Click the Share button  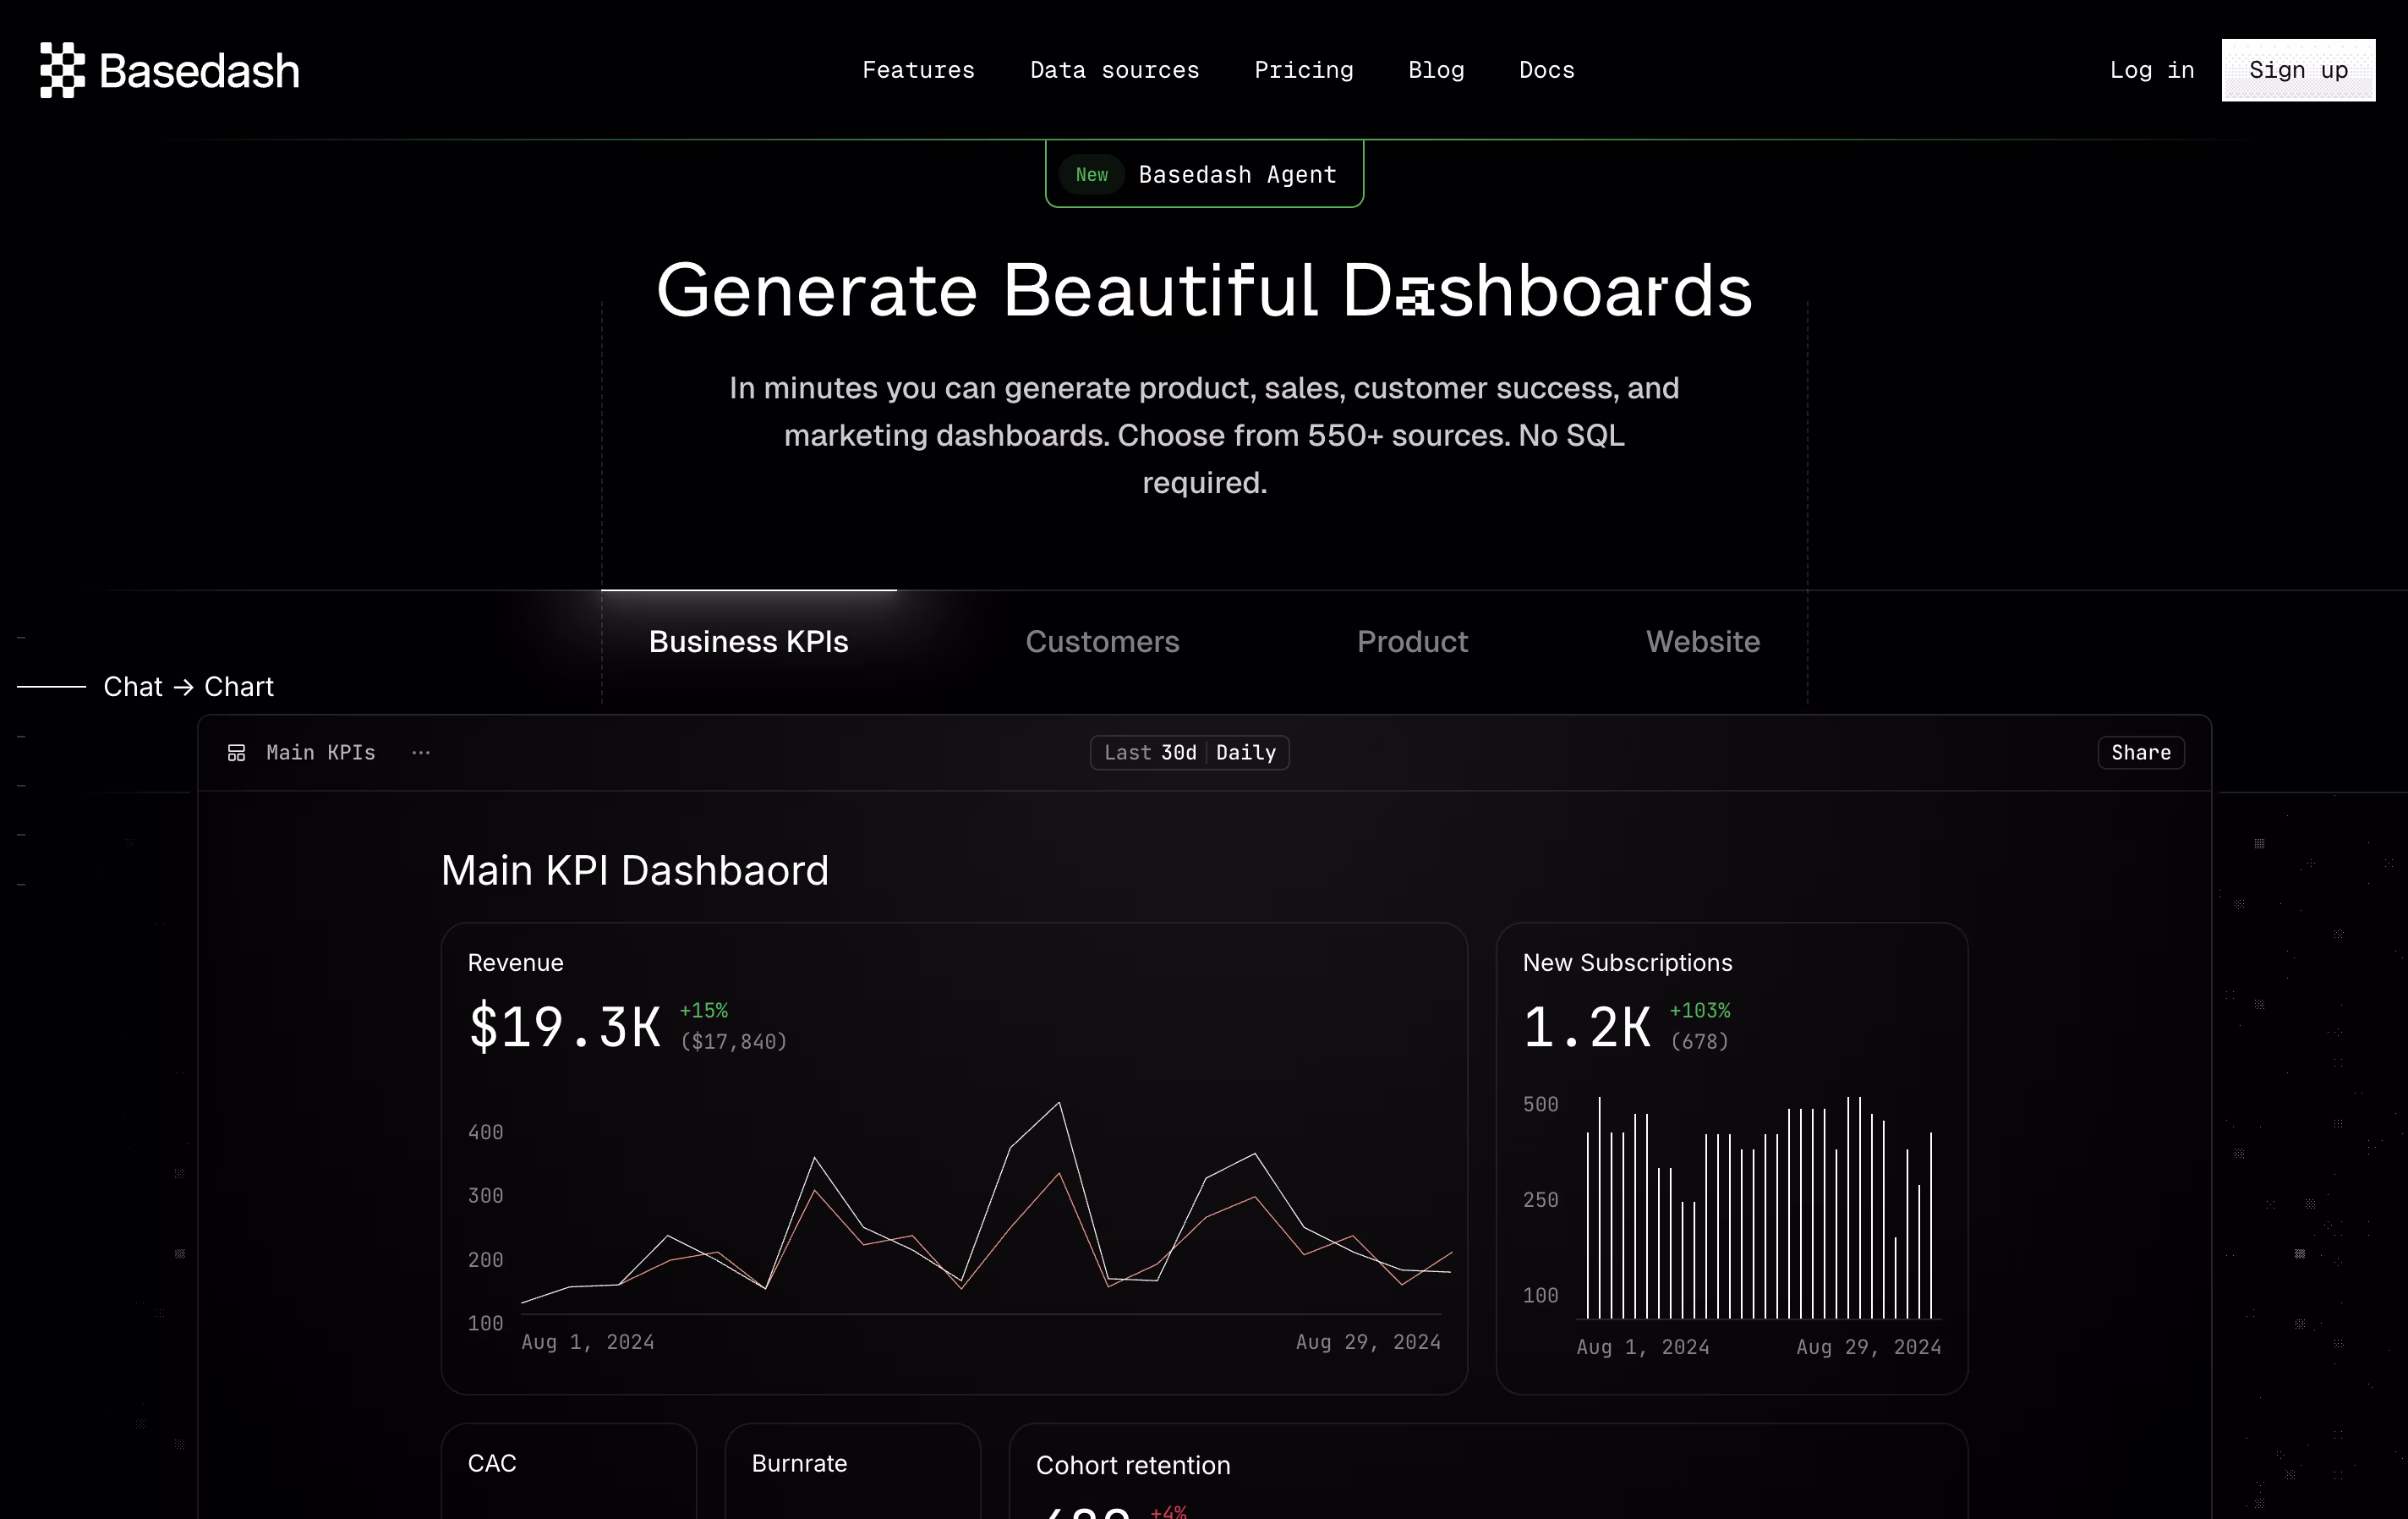(x=2140, y=752)
